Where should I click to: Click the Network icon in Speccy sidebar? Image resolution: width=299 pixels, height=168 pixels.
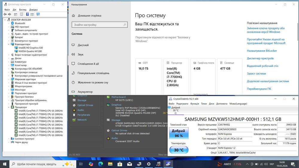[x=74, y=120]
